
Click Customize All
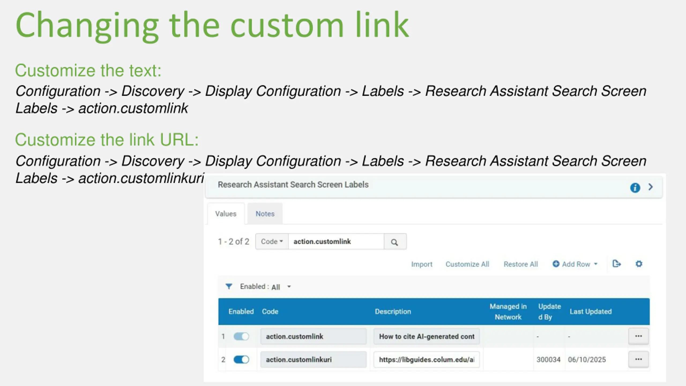point(467,264)
